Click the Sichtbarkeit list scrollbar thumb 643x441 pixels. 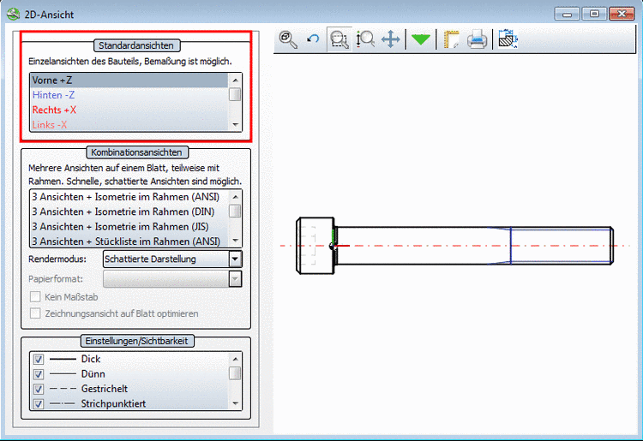(x=235, y=373)
